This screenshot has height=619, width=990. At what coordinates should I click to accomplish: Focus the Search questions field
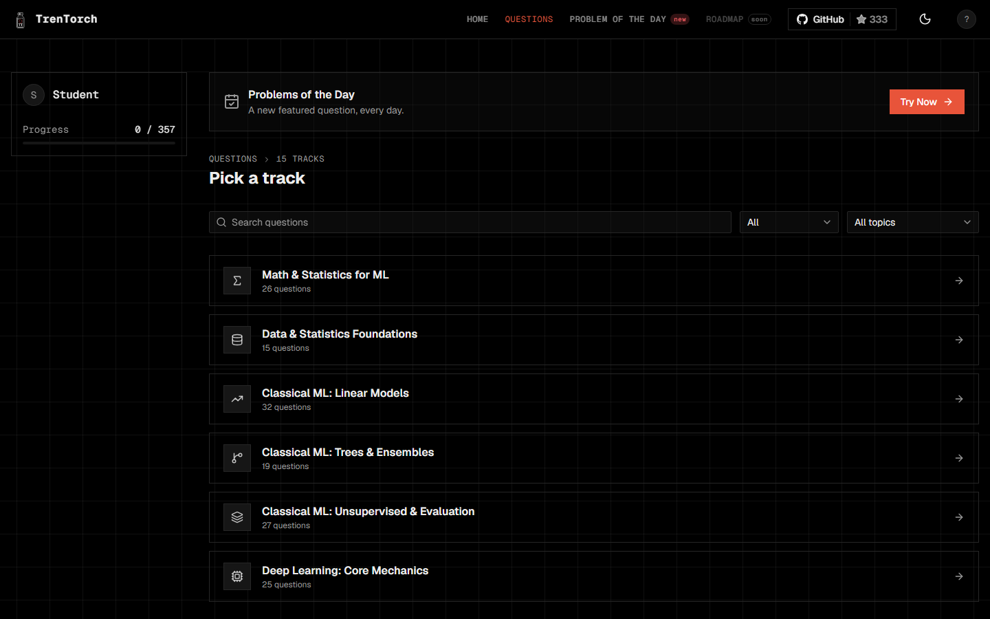tap(470, 222)
